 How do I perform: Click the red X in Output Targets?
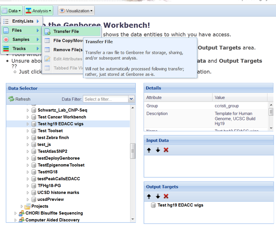pos(166,196)
